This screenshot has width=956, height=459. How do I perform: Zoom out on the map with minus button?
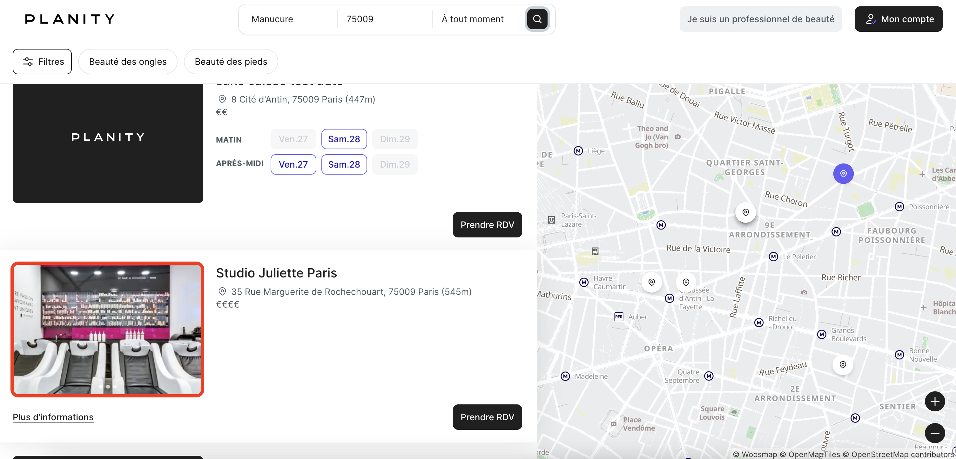click(x=934, y=433)
